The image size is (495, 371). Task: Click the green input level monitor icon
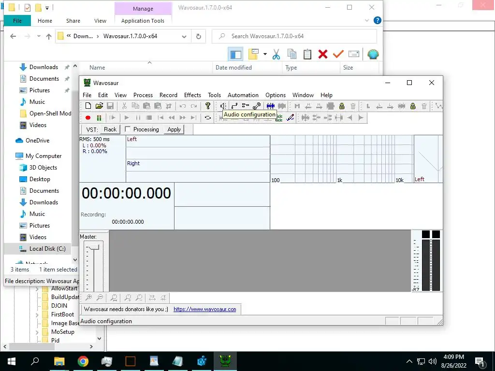click(99, 118)
